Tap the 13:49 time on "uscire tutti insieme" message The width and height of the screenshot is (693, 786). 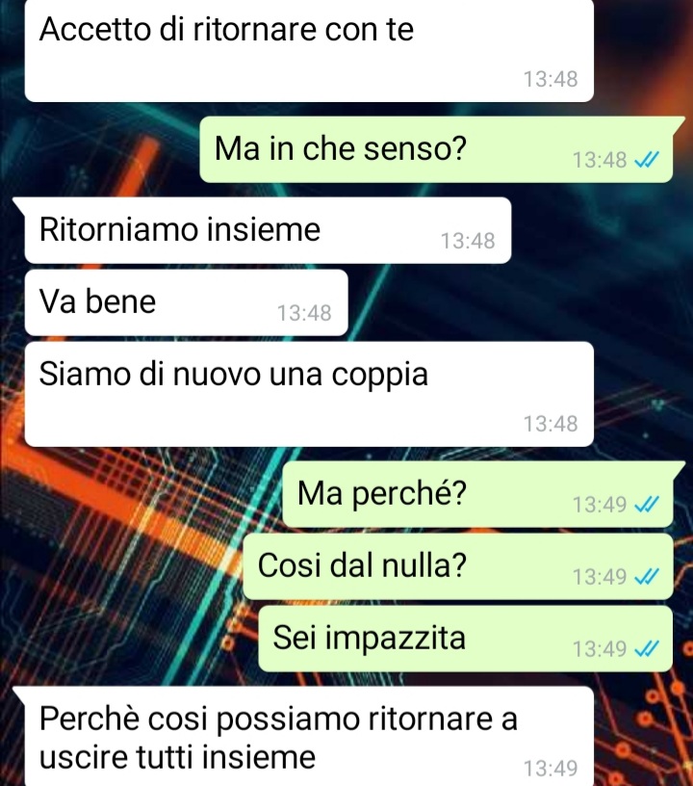pyautogui.click(x=551, y=768)
